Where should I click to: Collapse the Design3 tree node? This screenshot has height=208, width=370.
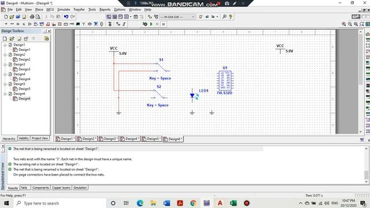[5, 64]
